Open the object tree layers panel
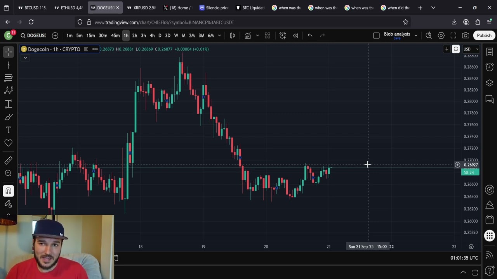Image resolution: width=497 pixels, height=279 pixels. (489, 83)
